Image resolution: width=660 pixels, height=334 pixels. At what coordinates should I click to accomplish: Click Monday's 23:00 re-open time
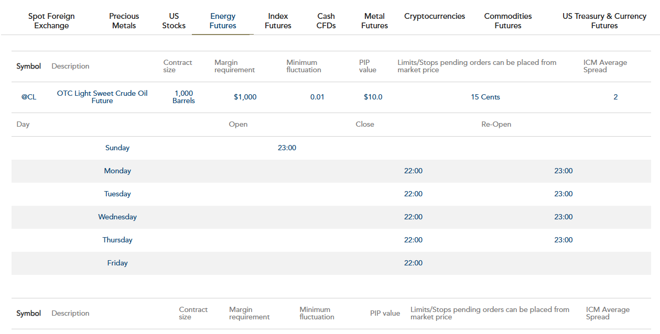click(564, 171)
